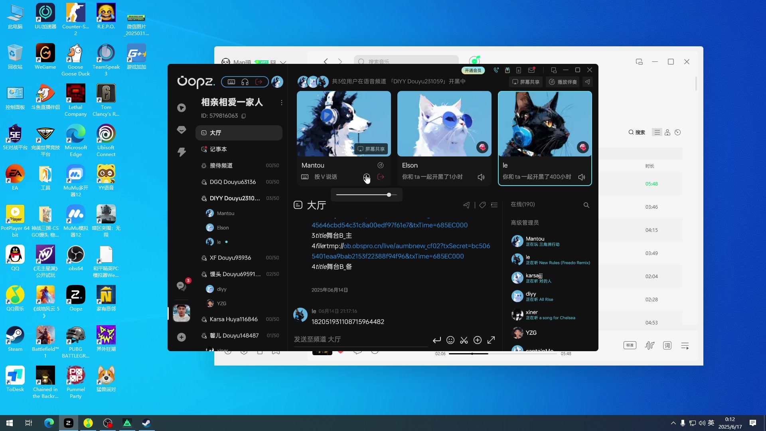766x431 pixels.
Task: Adjust the volume slider below Mantou's card
Action: tap(366, 195)
